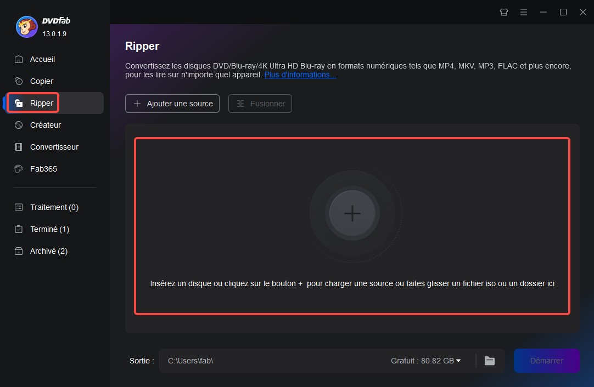Click the Sortie label
The image size is (594, 387).
tap(142, 361)
